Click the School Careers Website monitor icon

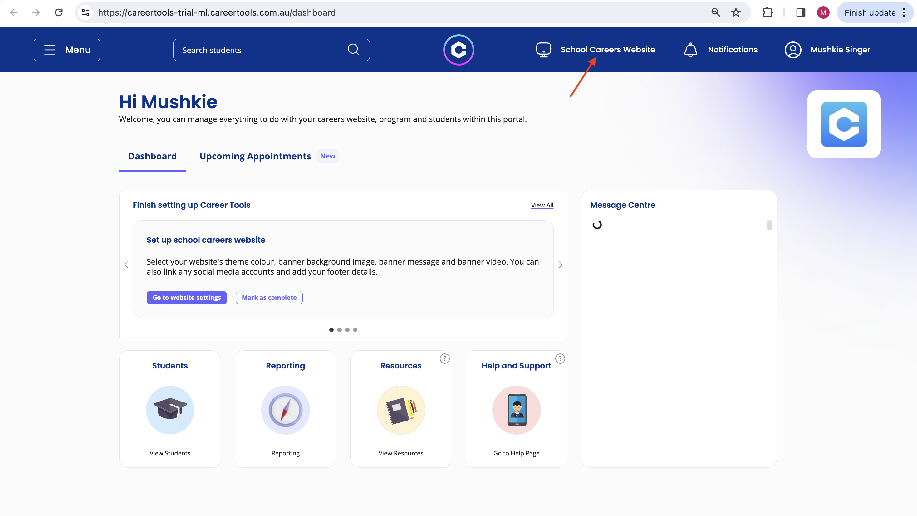(x=543, y=50)
